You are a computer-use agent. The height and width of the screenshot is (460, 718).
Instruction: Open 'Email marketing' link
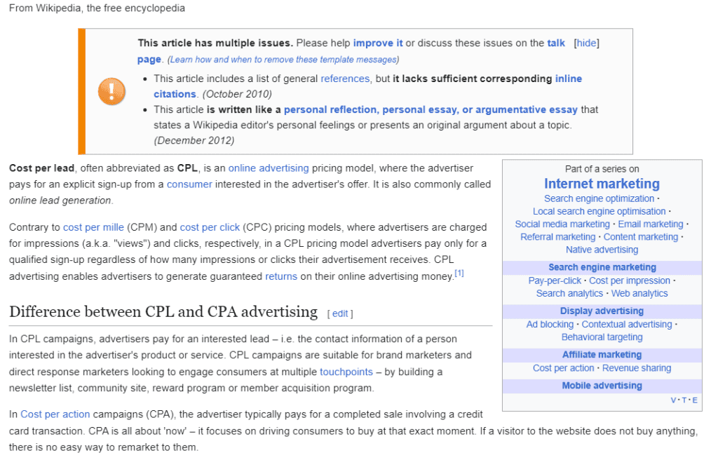[650, 224]
